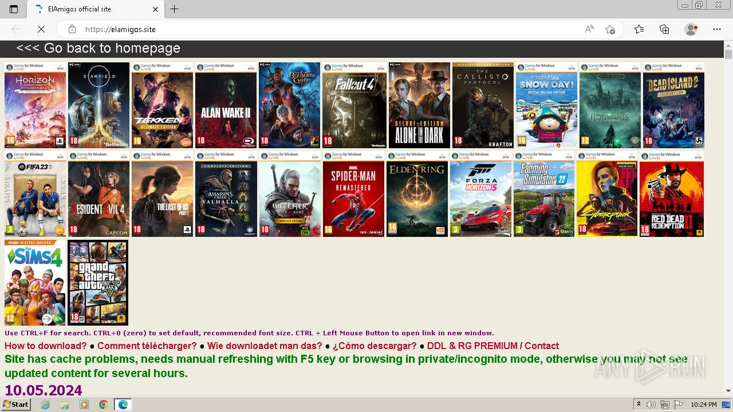Viewport: 733px width, 412px height.
Task: Open '¿Cómo descargar?' link
Action: point(375,346)
